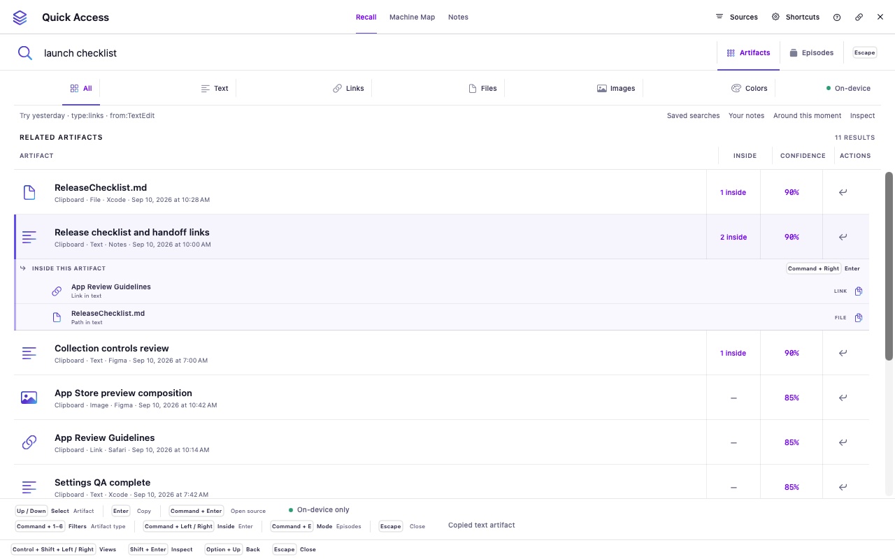Screen dimensions: 895x559
Task: Open Saved searches
Action: pyautogui.click(x=693, y=116)
